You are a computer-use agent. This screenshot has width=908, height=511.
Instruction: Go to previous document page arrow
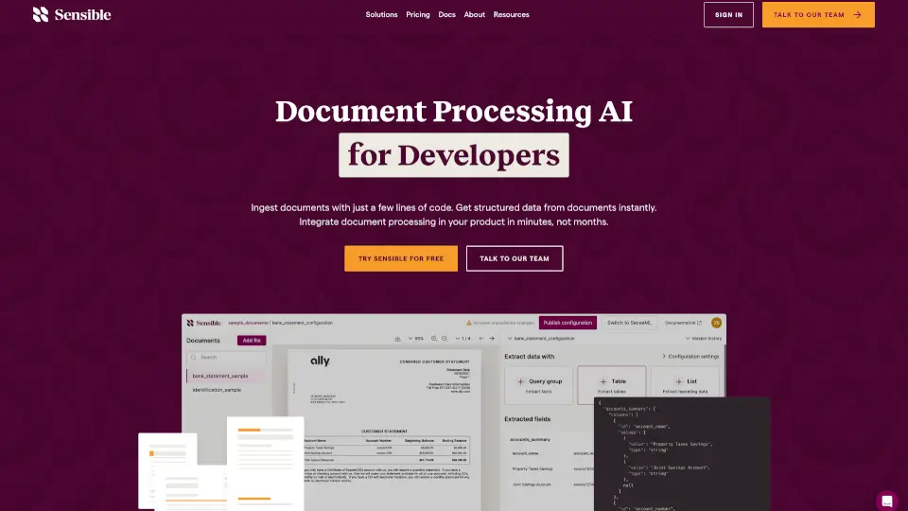pos(481,338)
